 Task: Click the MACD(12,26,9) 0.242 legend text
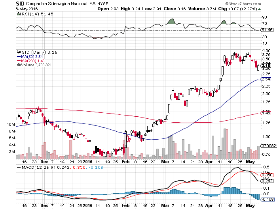pyautogui.click(x=46, y=167)
